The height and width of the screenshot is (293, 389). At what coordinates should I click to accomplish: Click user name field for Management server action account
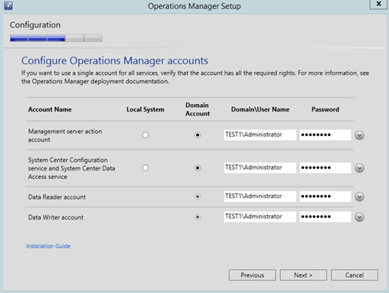tap(260, 135)
